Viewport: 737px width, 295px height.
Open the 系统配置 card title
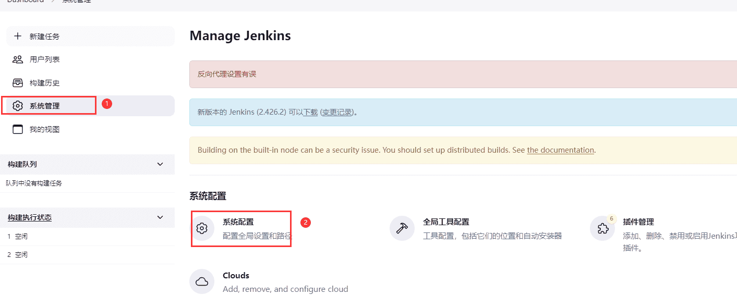pos(238,222)
